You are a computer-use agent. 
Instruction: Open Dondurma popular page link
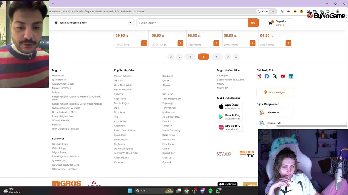tap(168, 76)
